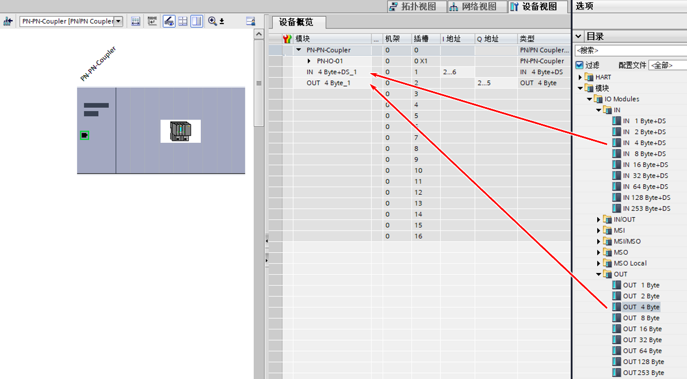Switch to the 拓扑视图 tab
This screenshot has height=379, width=687.
tap(412, 7)
